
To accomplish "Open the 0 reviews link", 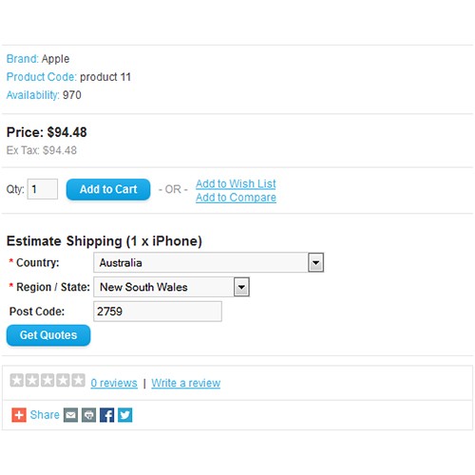I will click(114, 383).
